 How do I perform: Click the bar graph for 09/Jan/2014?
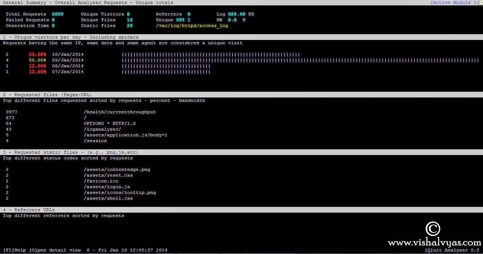click(300, 60)
